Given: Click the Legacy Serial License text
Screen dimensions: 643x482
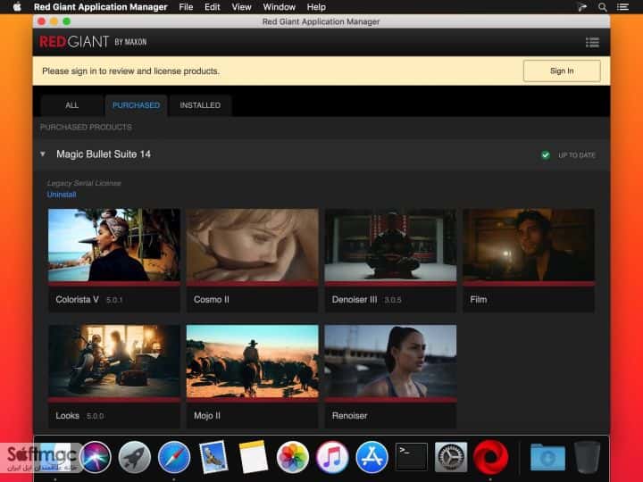Looking at the screenshot, I should point(84,183).
